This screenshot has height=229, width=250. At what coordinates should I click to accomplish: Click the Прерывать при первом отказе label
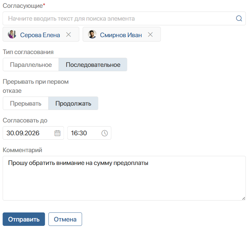point(35,86)
